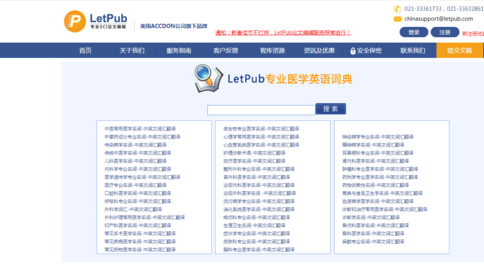Click the phone icon beside the hotline number
This screenshot has width=484, height=264.
pos(398,9)
